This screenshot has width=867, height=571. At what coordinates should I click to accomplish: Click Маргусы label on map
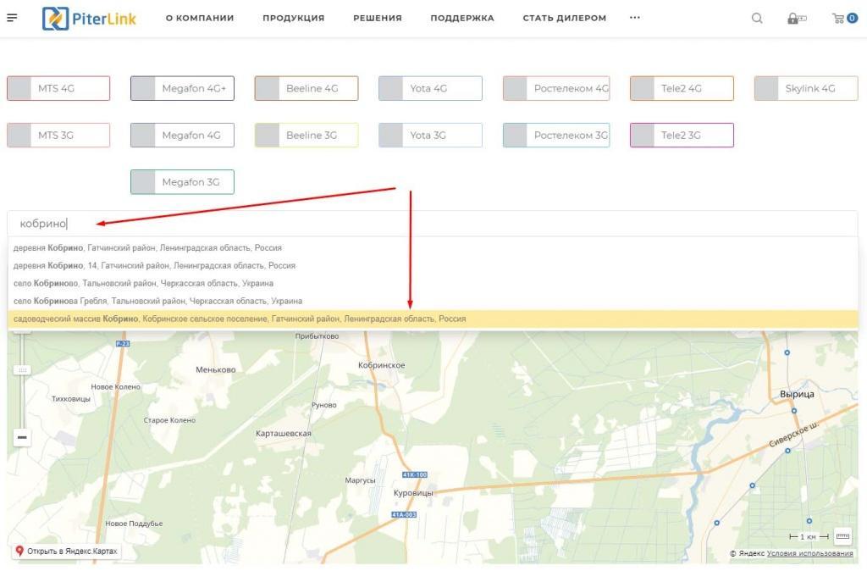click(x=360, y=480)
